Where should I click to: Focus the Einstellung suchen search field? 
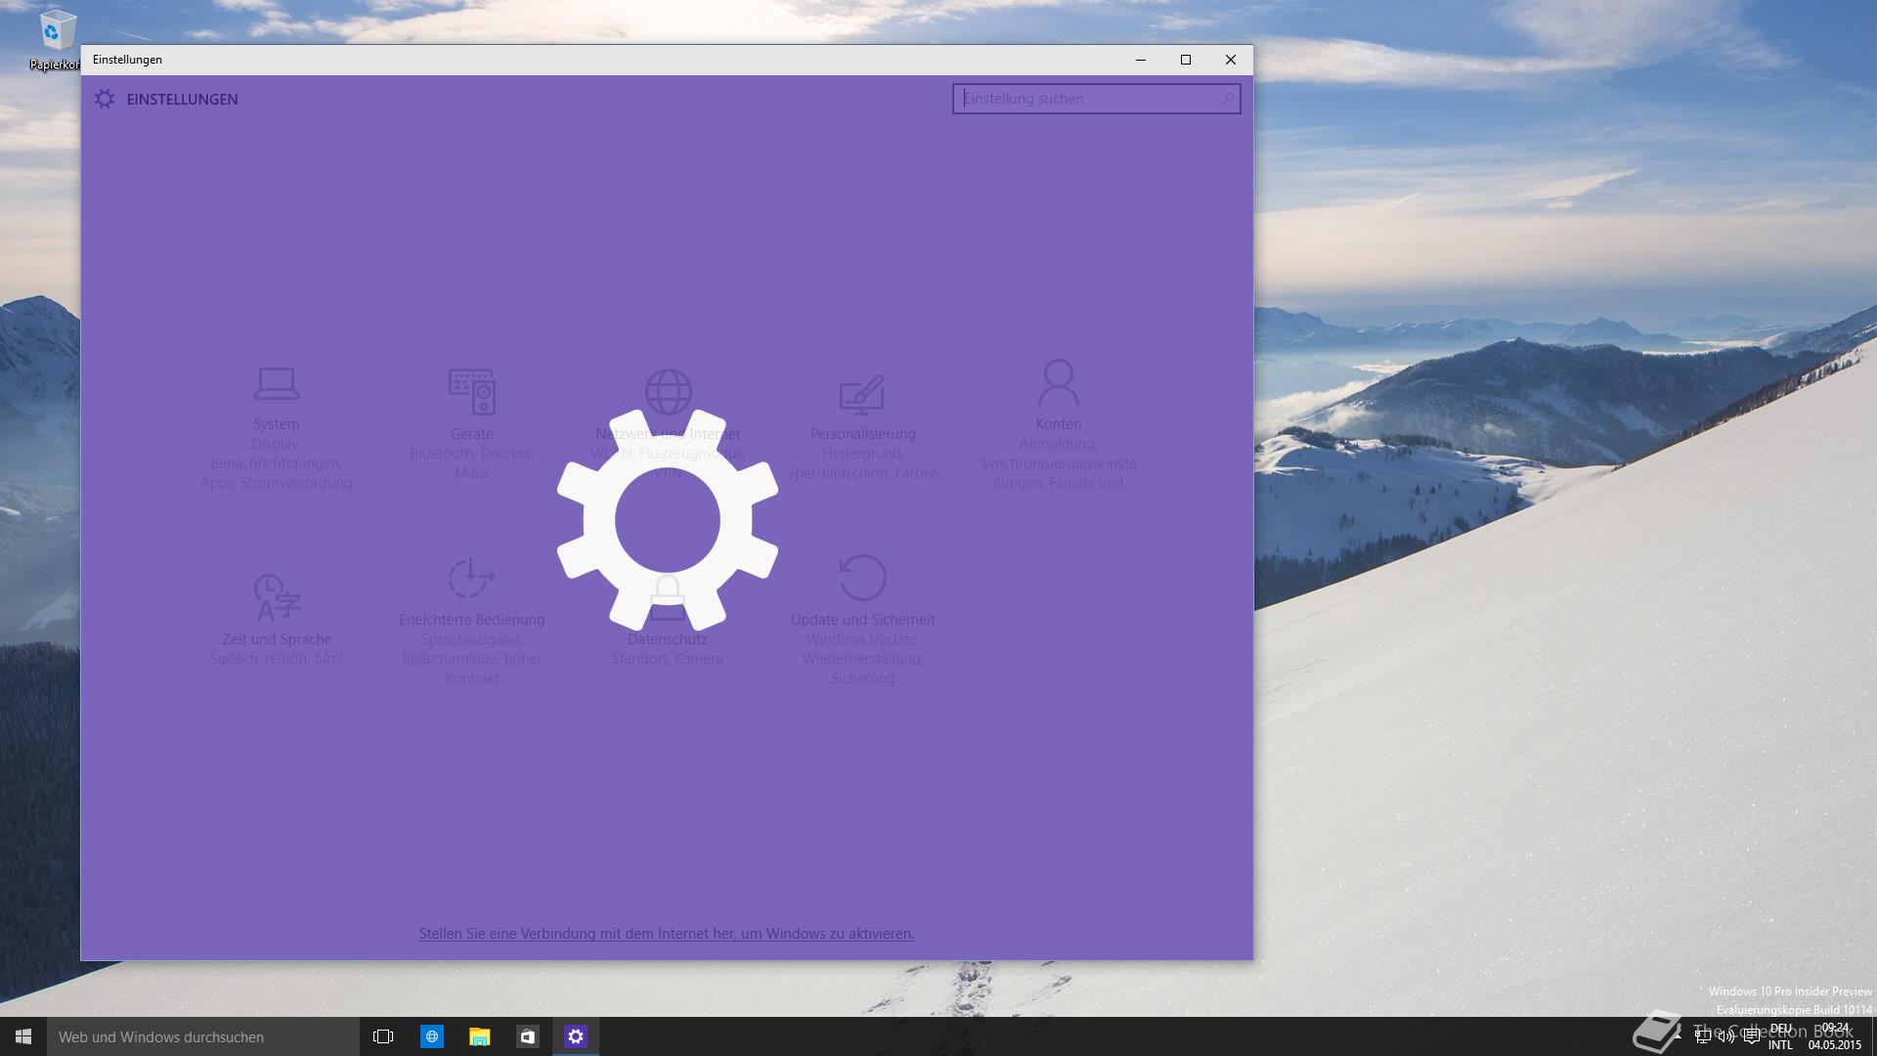(x=1097, y=99)
